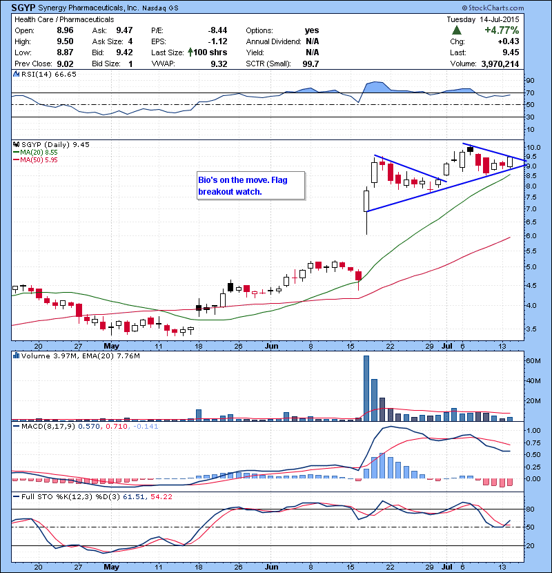The image size is (552, 573).
Task: Click the Annual Dividend N/A value
Action: (x=313, y=41)
